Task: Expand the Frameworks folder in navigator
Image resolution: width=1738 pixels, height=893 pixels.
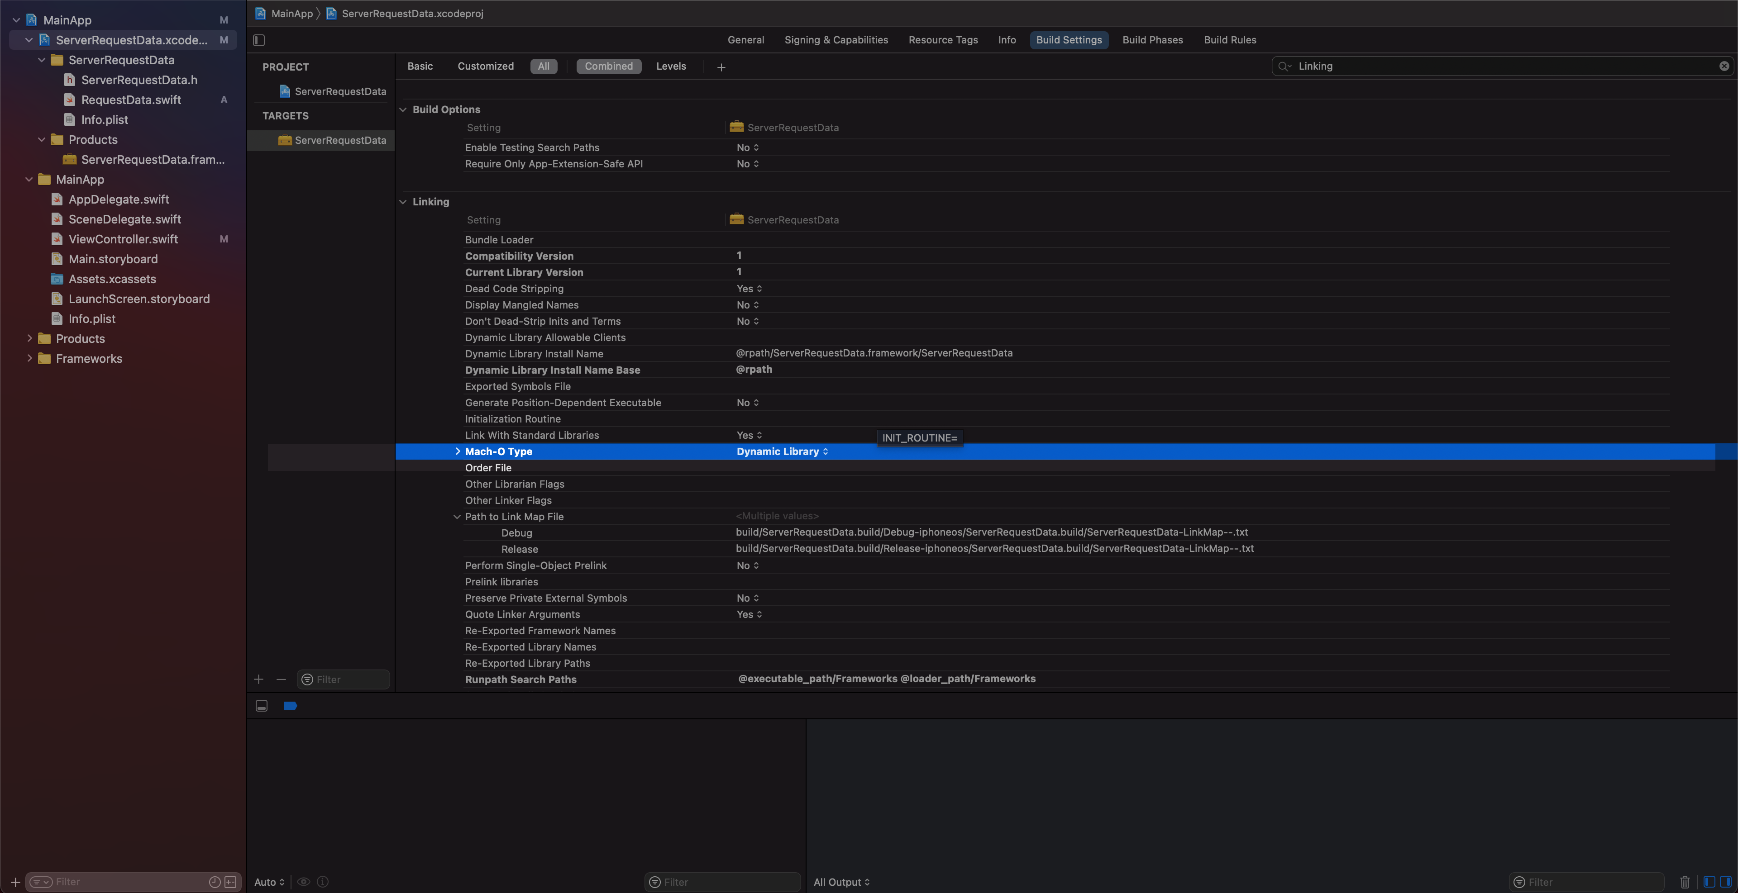Action: click(29, 358)
